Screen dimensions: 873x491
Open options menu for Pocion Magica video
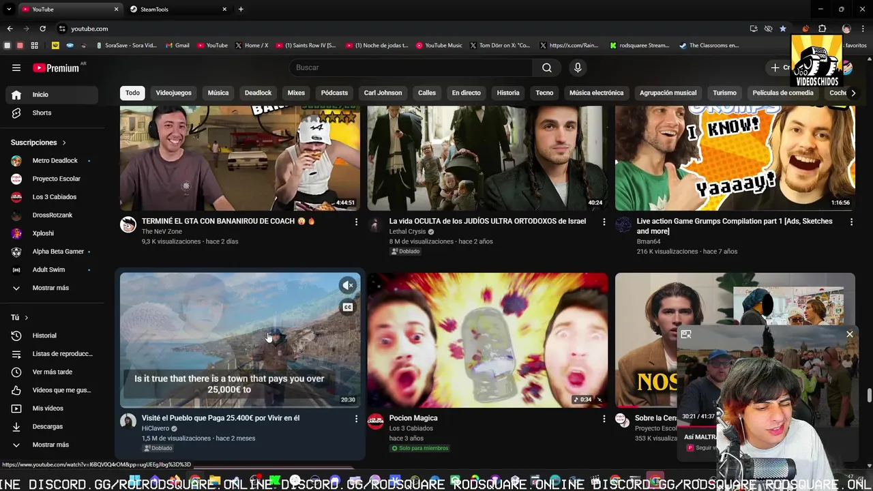pos(604,419)
